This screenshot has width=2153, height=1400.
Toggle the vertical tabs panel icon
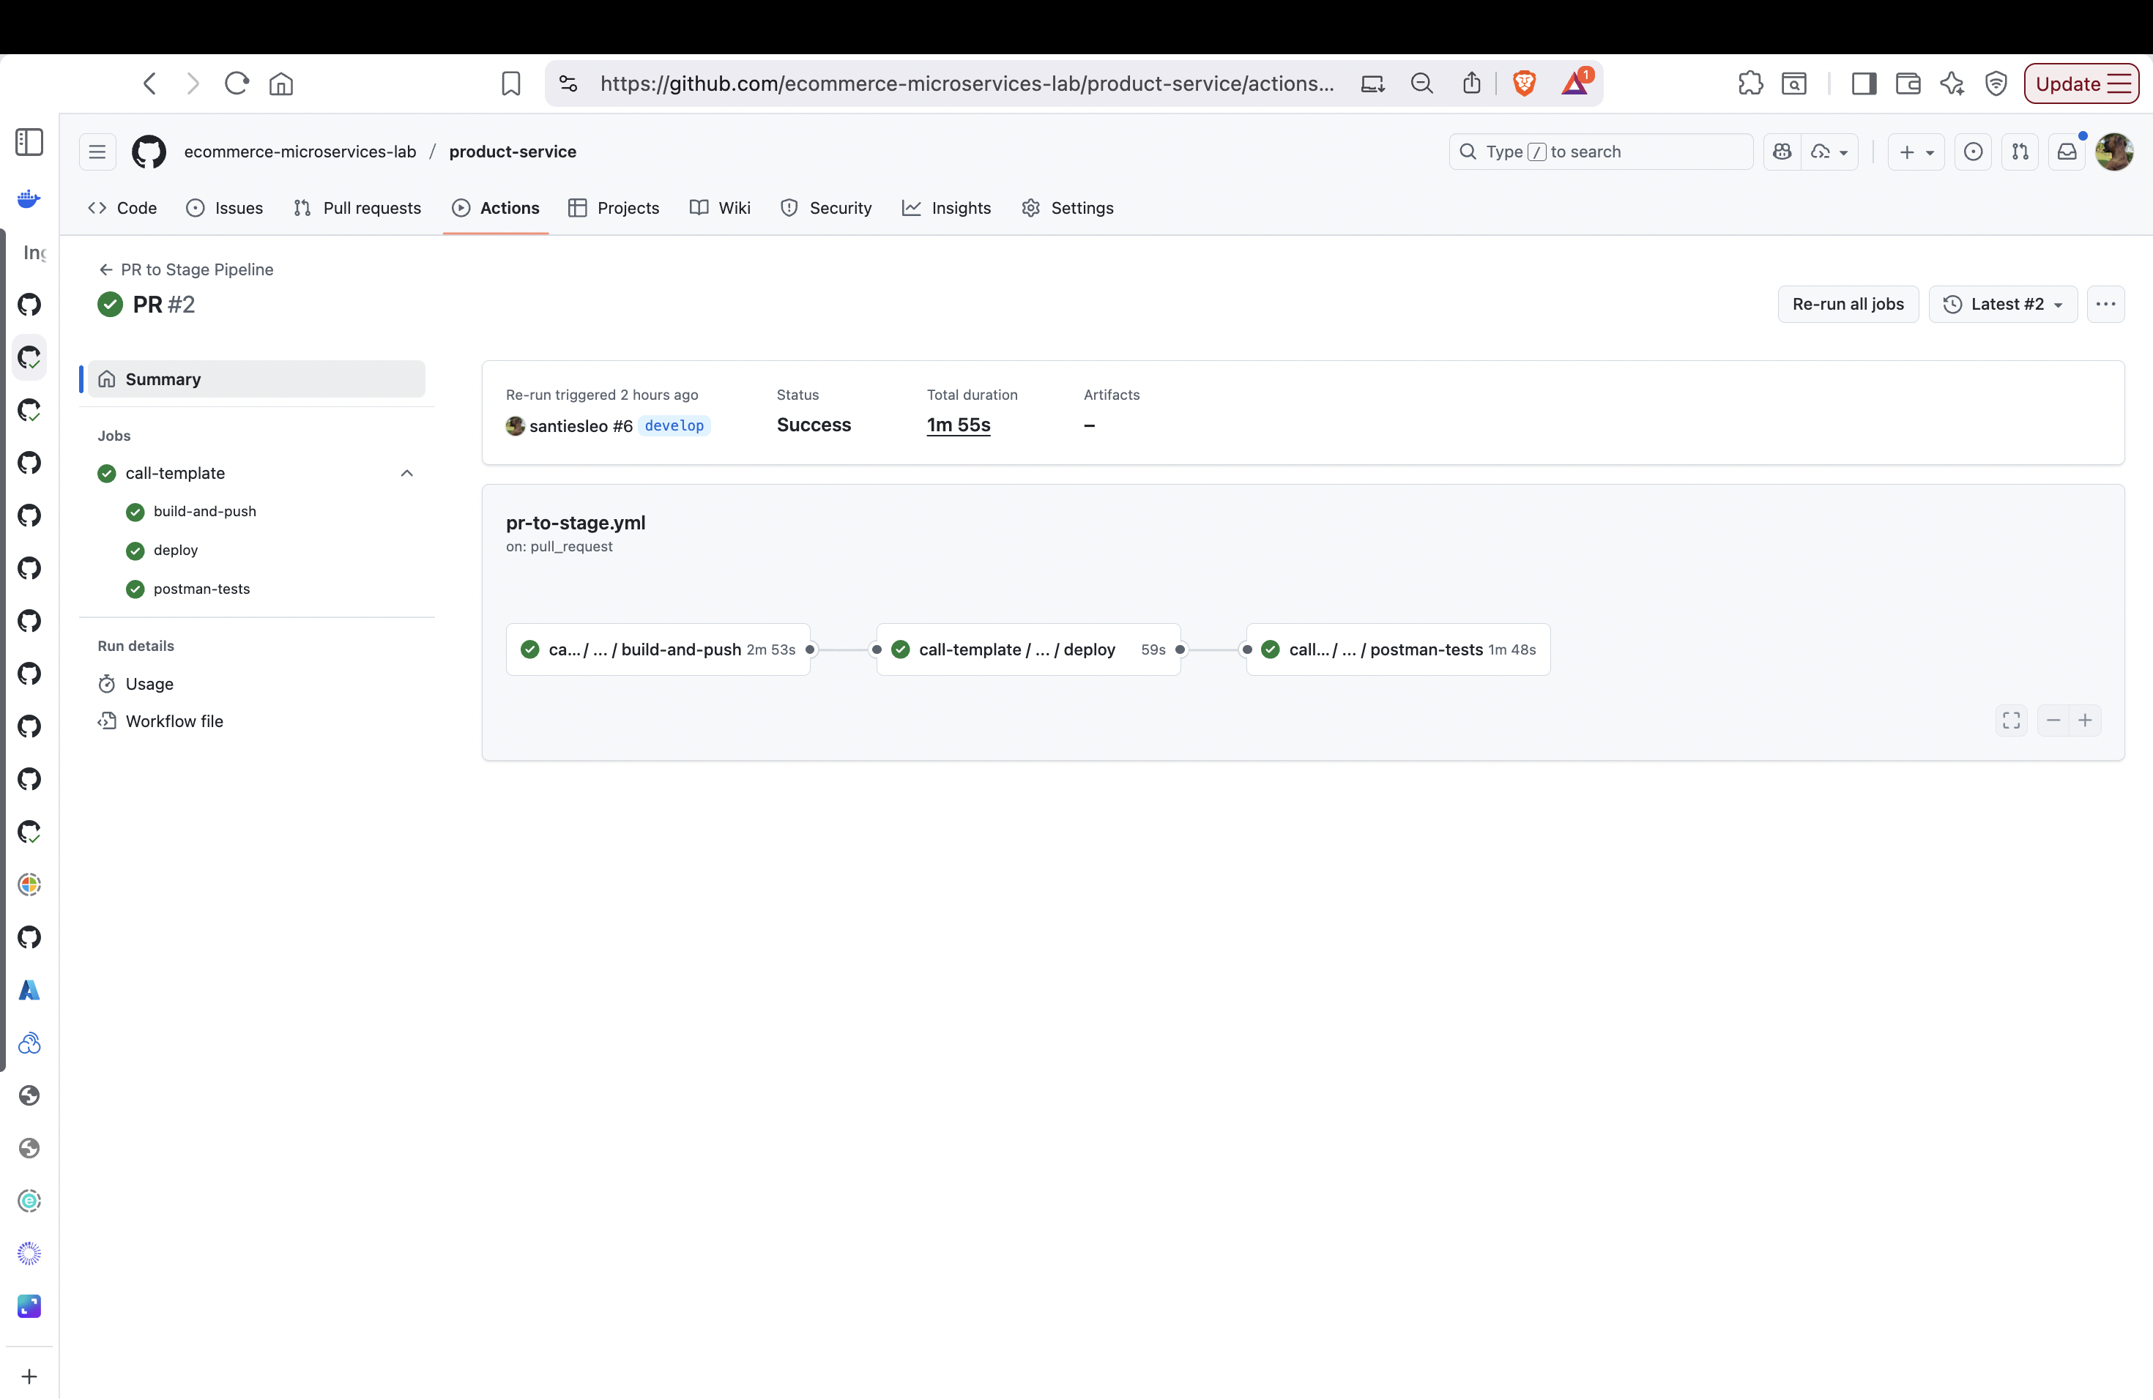pos(29,142)
